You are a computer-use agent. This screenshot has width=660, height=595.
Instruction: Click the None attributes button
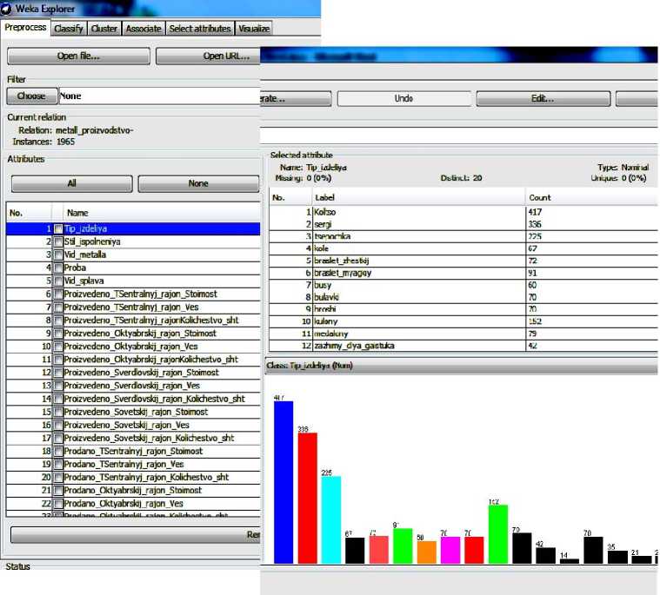tap(198, 183)
